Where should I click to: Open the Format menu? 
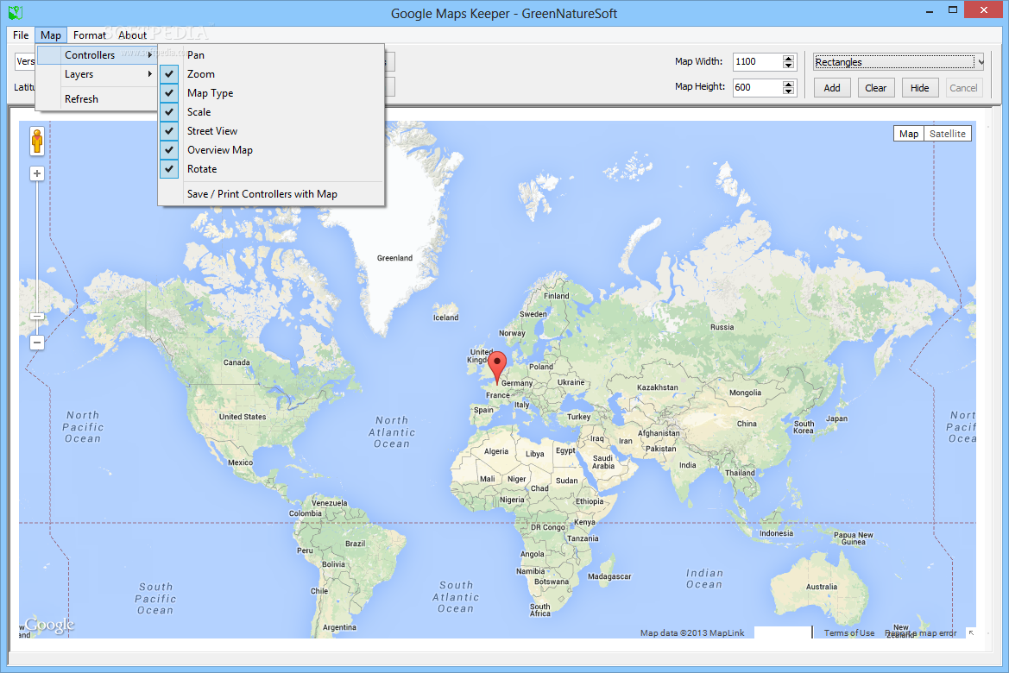90,35
